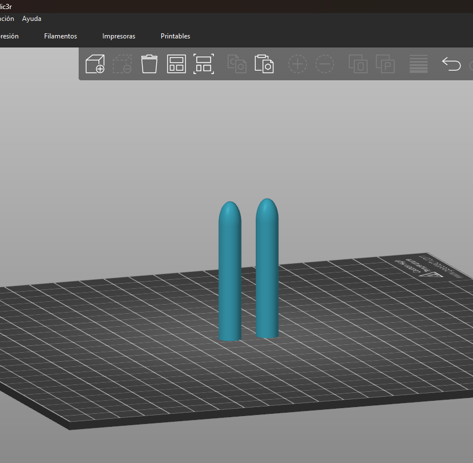473x463 pixels.
Task: Click the Paste clipboard icon
Action: [x=264, y=64]
